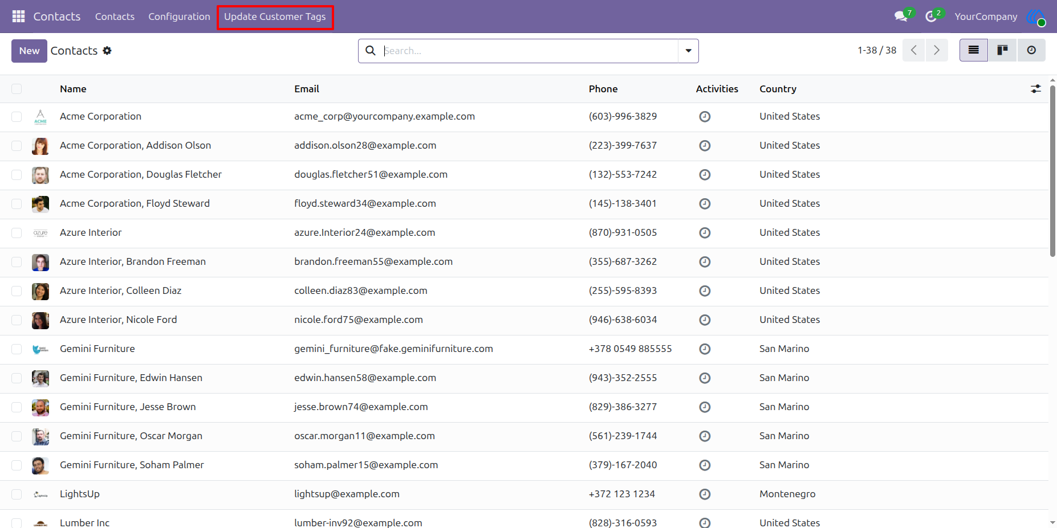Click the New button

pyautogui.click(x=29, y=51)
